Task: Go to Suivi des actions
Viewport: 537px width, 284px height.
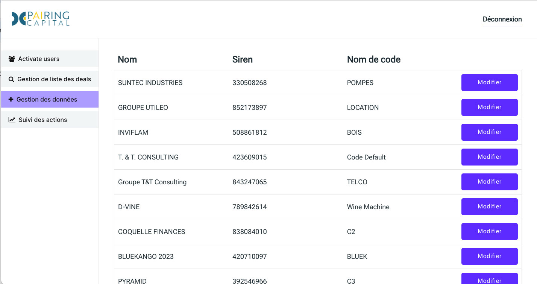Action: [x=50, y=120]
